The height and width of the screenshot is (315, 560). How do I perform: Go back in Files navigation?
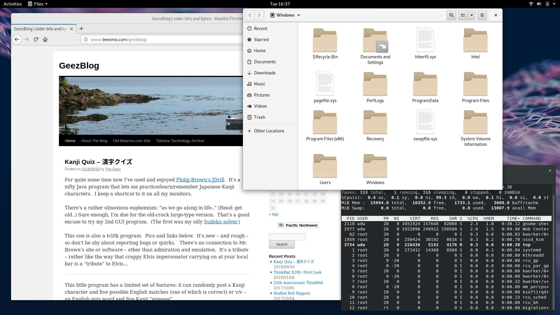click(250, 15)
